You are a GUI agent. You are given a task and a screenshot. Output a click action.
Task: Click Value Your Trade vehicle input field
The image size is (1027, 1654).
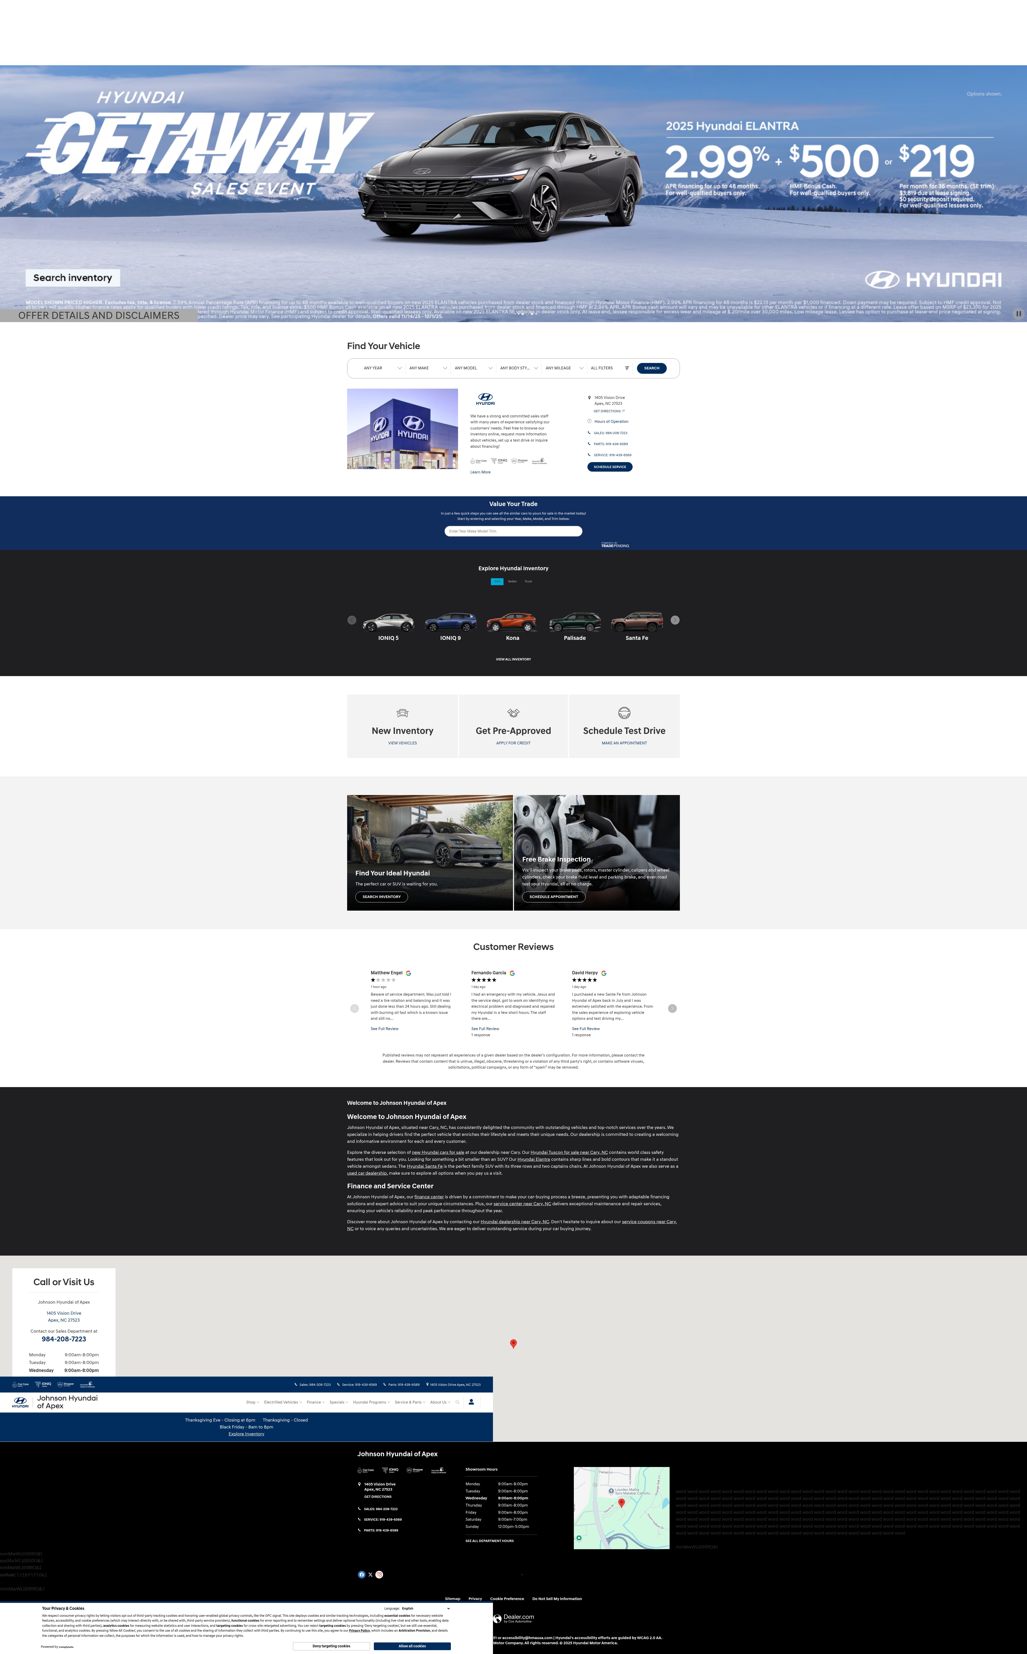[513, 531]
